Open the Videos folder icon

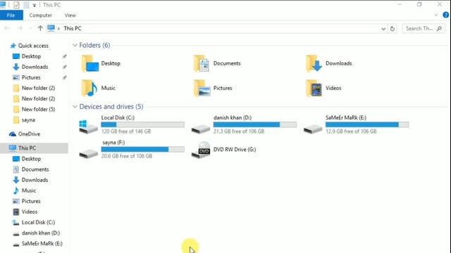(x=314, y=88)
